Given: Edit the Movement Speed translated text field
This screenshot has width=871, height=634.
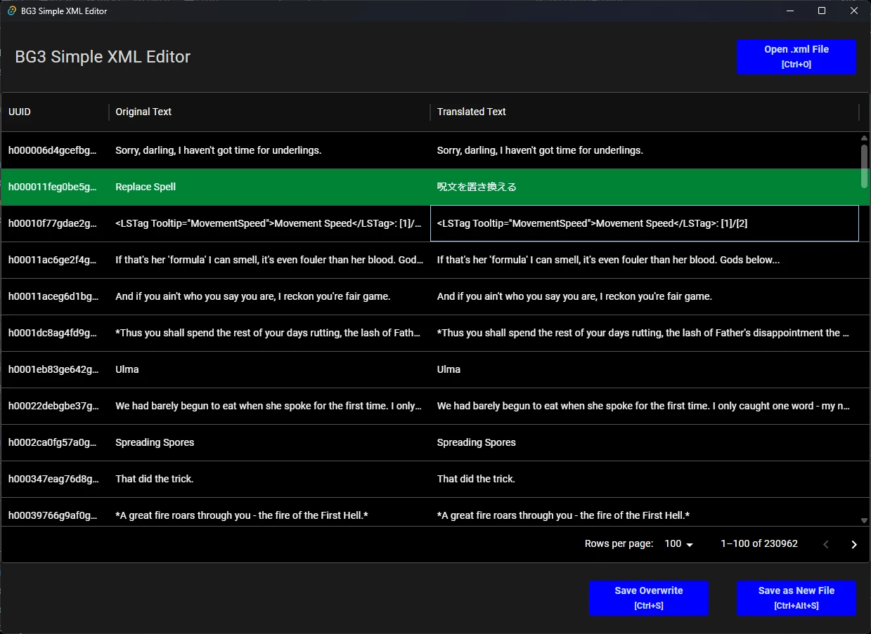Looking at the screenshot, I should pos(644,223).
